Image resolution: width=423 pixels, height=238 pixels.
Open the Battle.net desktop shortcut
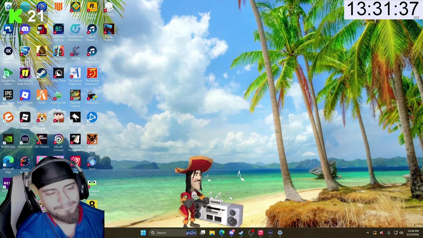[x=92, y=119]
